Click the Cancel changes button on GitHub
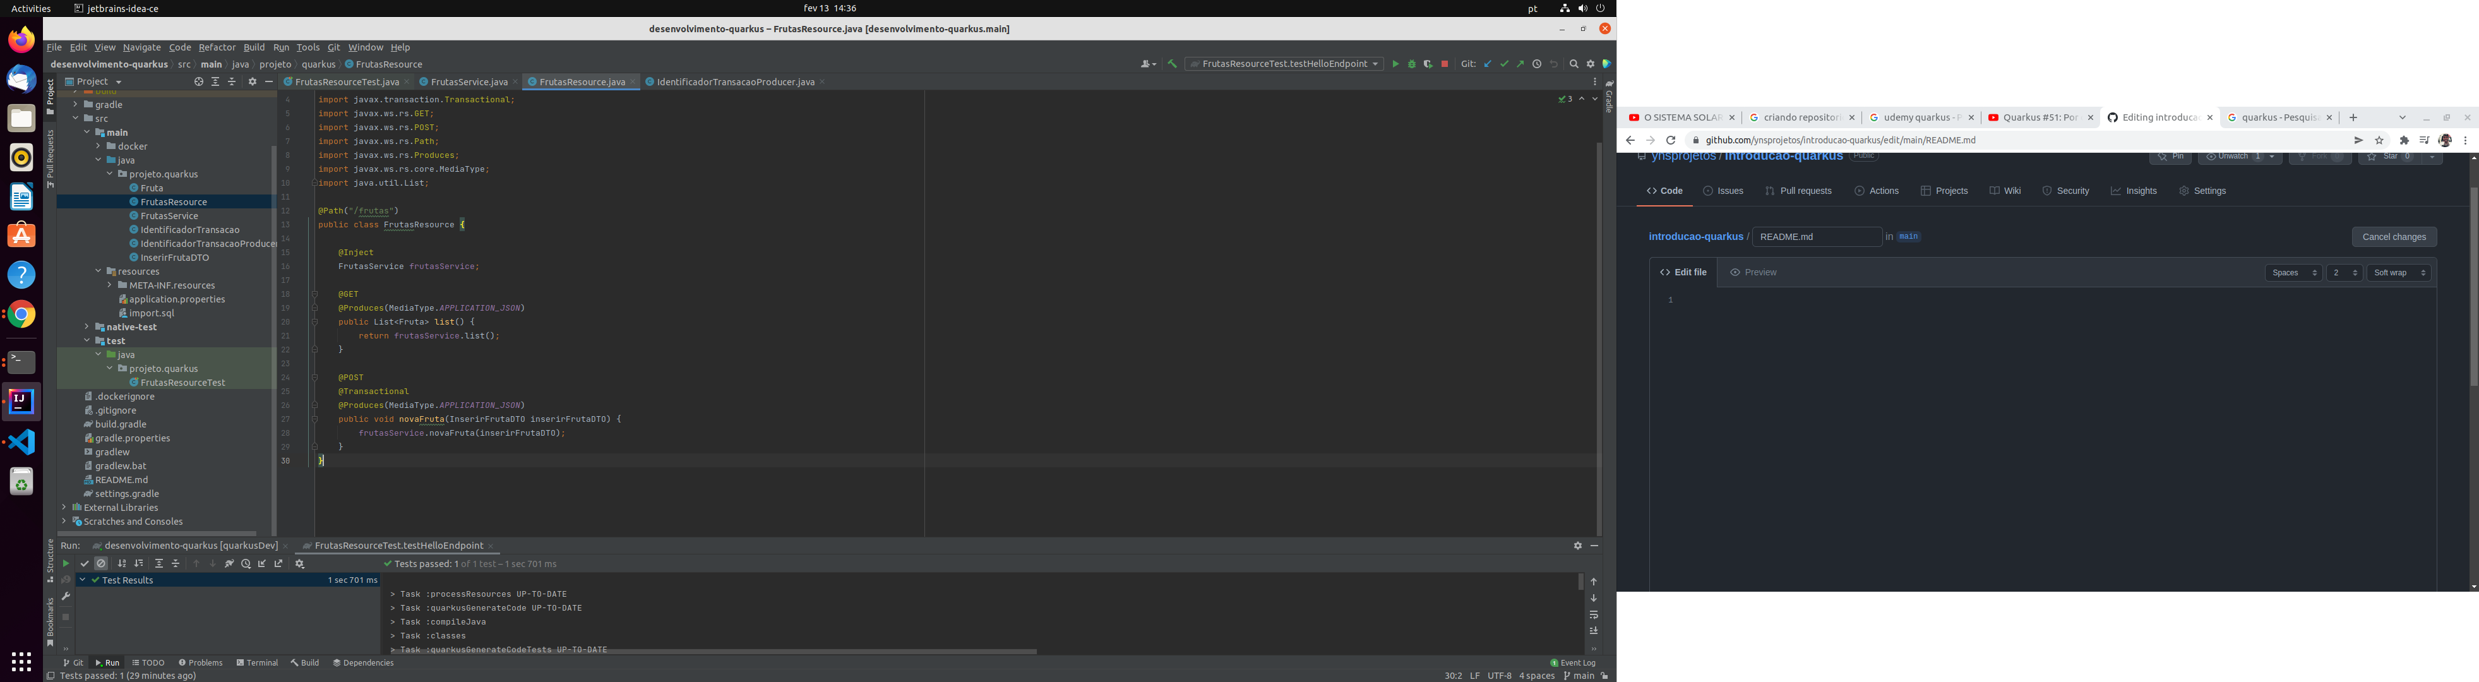The width and height of the screenshot is (2479, 682). pos(2394,236)
